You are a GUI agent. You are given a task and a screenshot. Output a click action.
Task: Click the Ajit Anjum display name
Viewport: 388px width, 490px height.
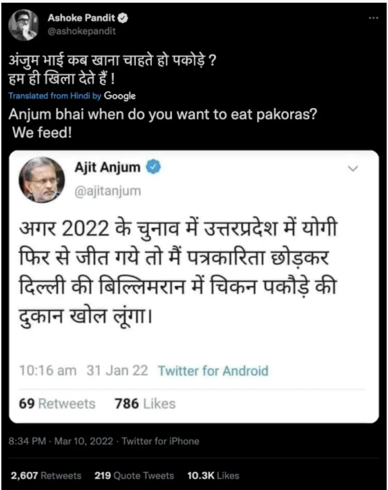(107, 167)
